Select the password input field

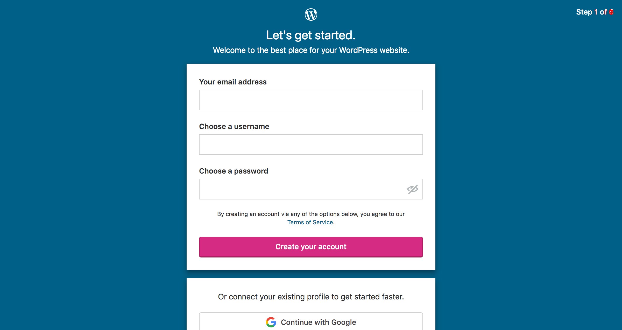pos(301,189)
